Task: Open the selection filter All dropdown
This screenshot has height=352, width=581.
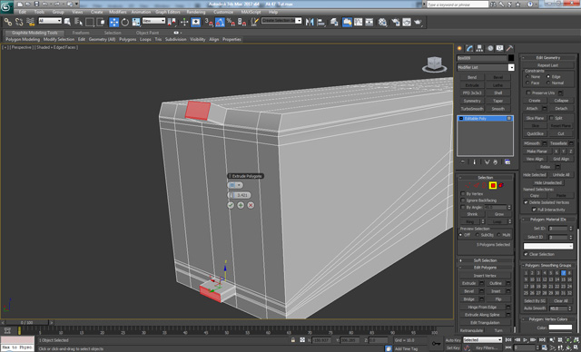Action: click(x=50, y=21)
